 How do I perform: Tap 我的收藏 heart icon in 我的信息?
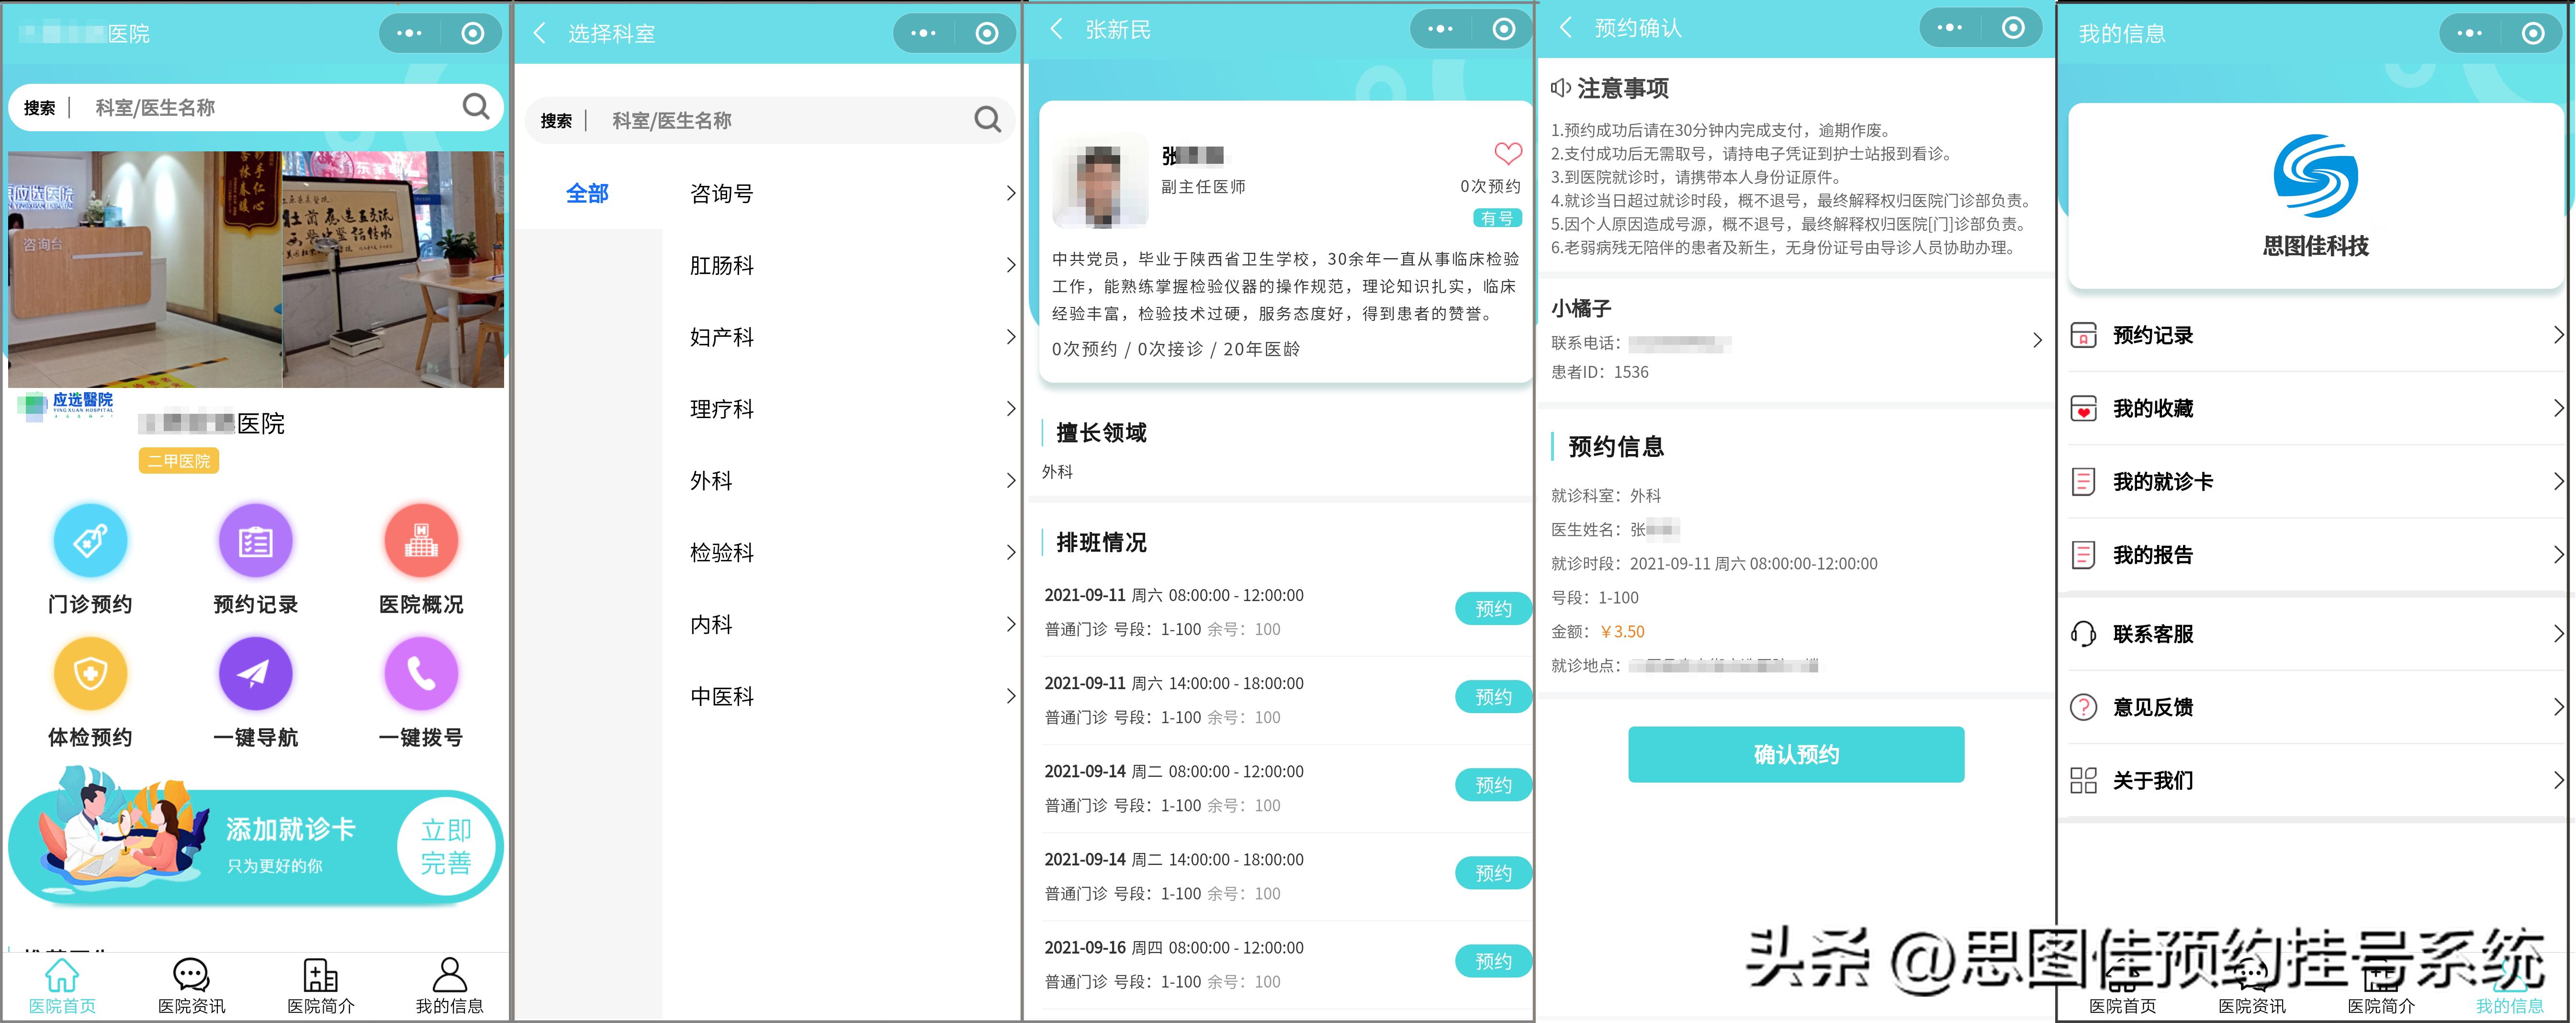2083,408
